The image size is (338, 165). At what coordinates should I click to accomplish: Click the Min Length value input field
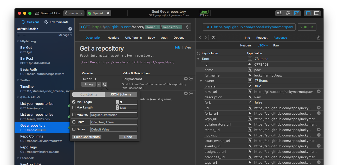coord(128,102)
